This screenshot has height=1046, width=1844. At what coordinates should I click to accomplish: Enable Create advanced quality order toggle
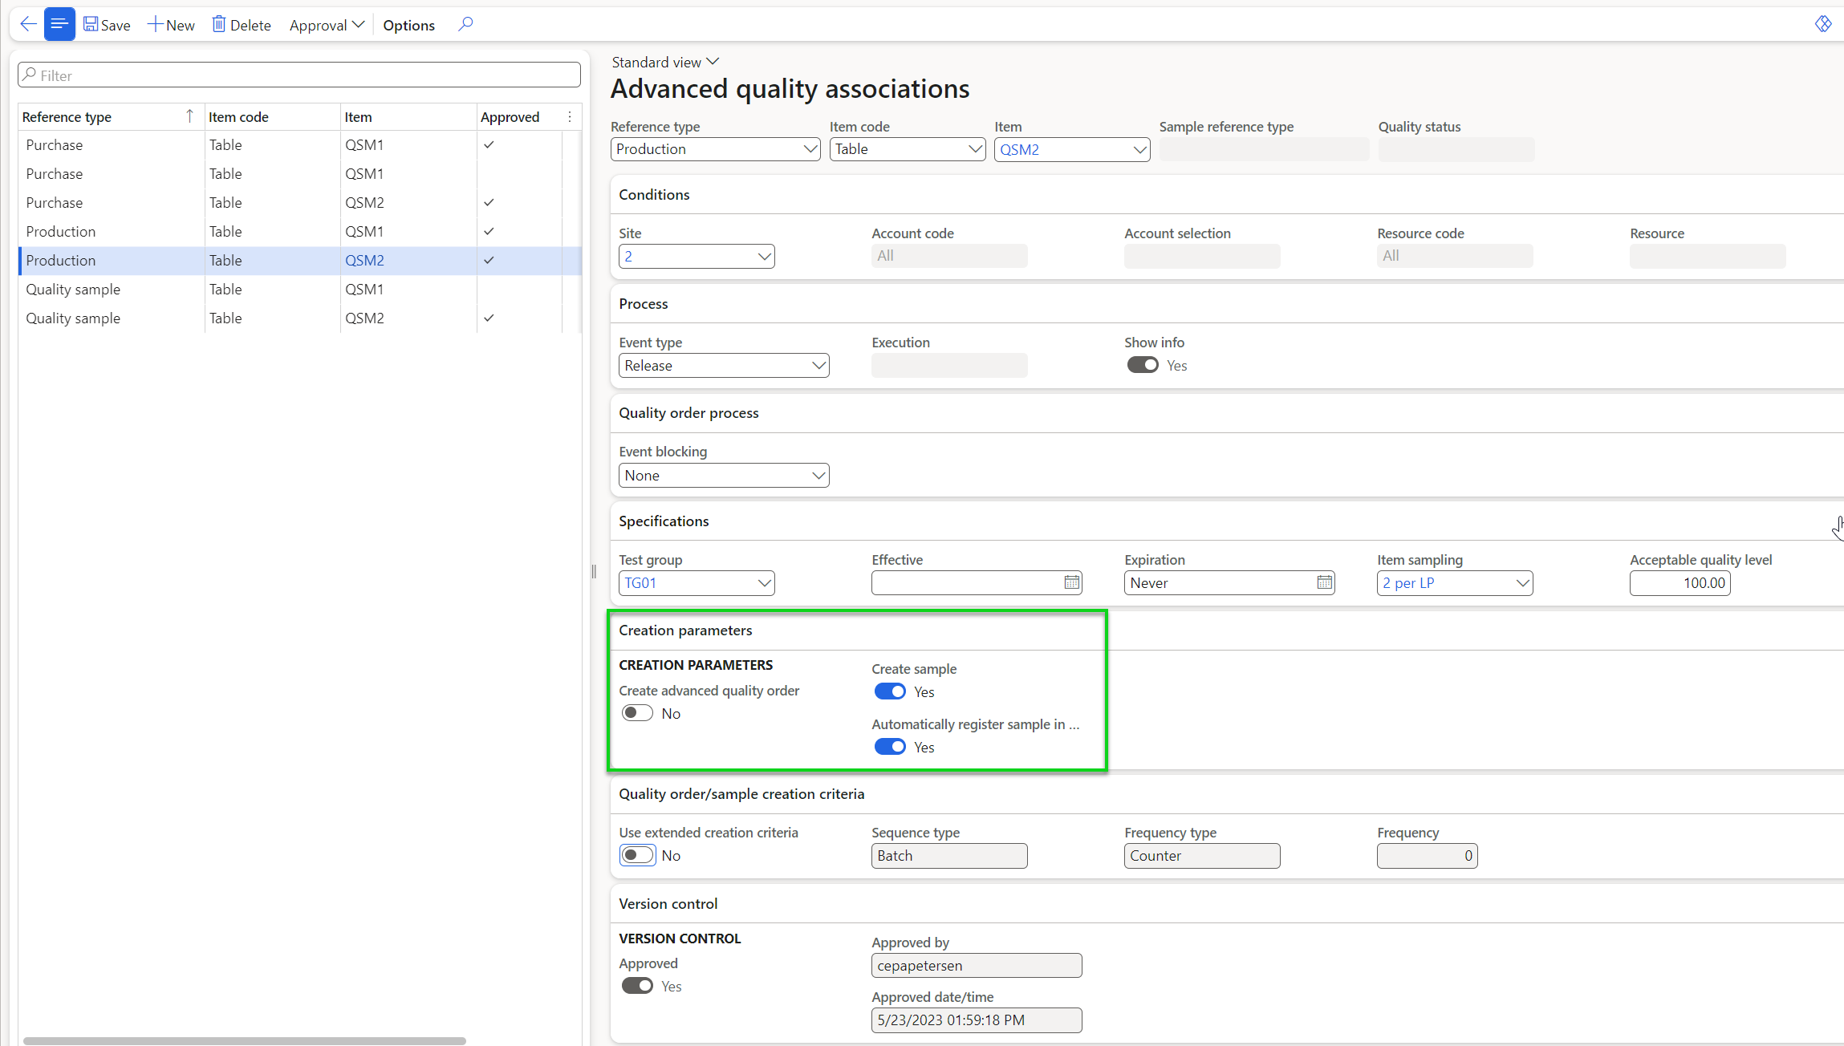click(637, 713)
